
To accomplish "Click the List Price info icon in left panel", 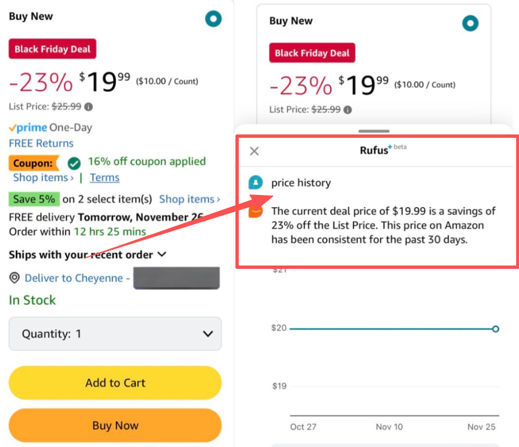I will (x=89, y=106).
